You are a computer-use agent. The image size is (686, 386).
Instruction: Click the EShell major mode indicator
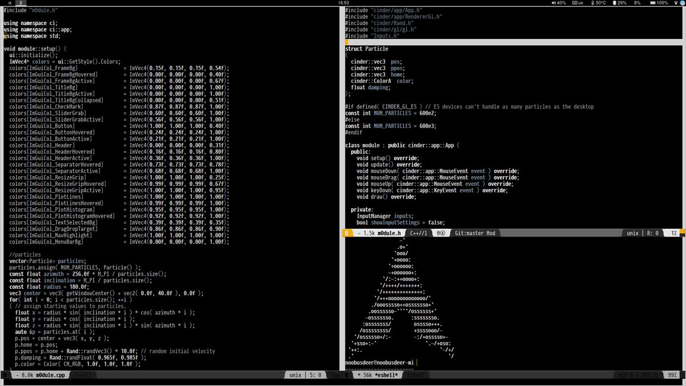417,375
